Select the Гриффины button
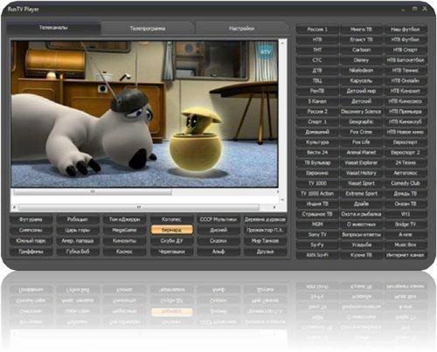 pyautogui.click(x=31, y=252)
